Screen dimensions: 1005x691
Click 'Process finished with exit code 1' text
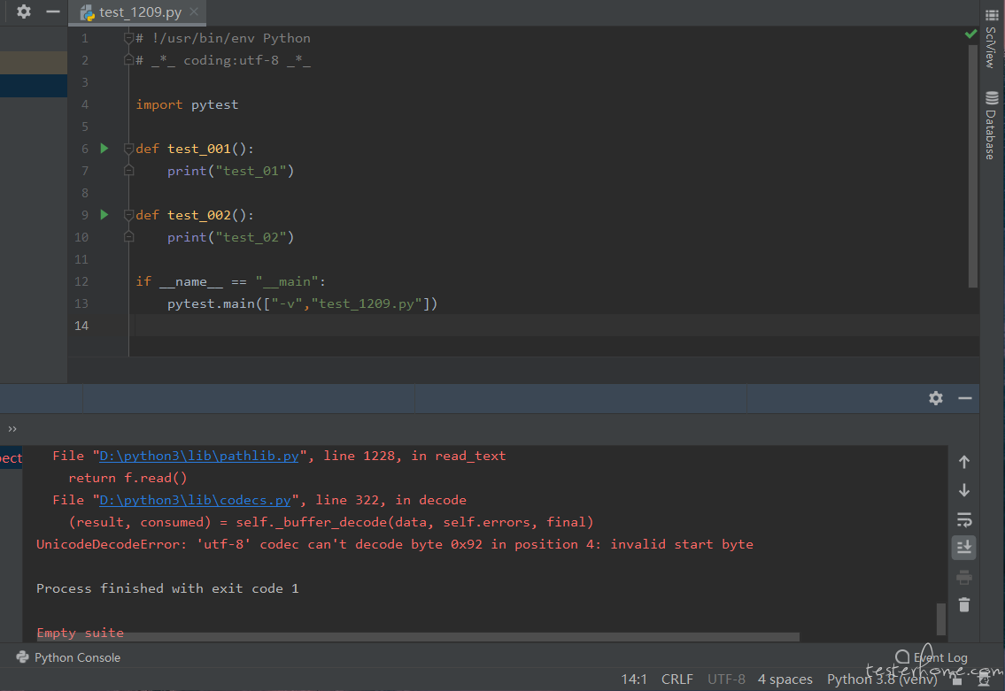click(167, 588)
